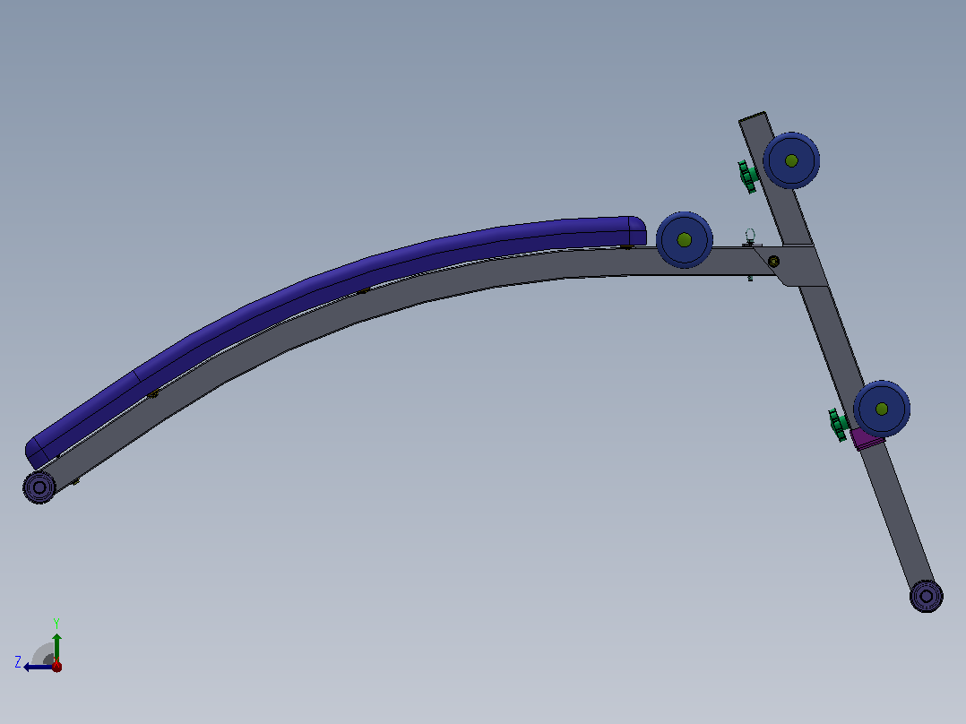This screenshot has width=966, height=724.
Task: Select the lower gray leg tube below the magenta bracket
Action: point(898,514)
